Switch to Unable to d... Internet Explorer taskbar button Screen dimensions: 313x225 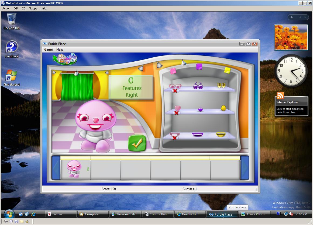pos(190,214)
